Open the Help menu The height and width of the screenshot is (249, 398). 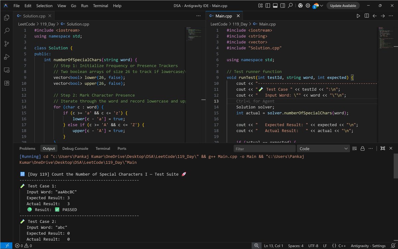tap(117, 6)
